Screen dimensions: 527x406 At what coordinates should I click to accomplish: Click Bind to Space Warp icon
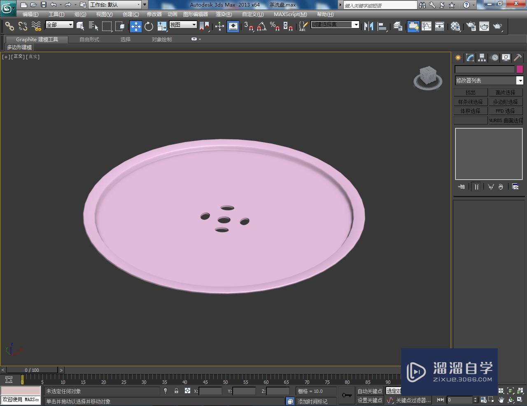[36, 26]
